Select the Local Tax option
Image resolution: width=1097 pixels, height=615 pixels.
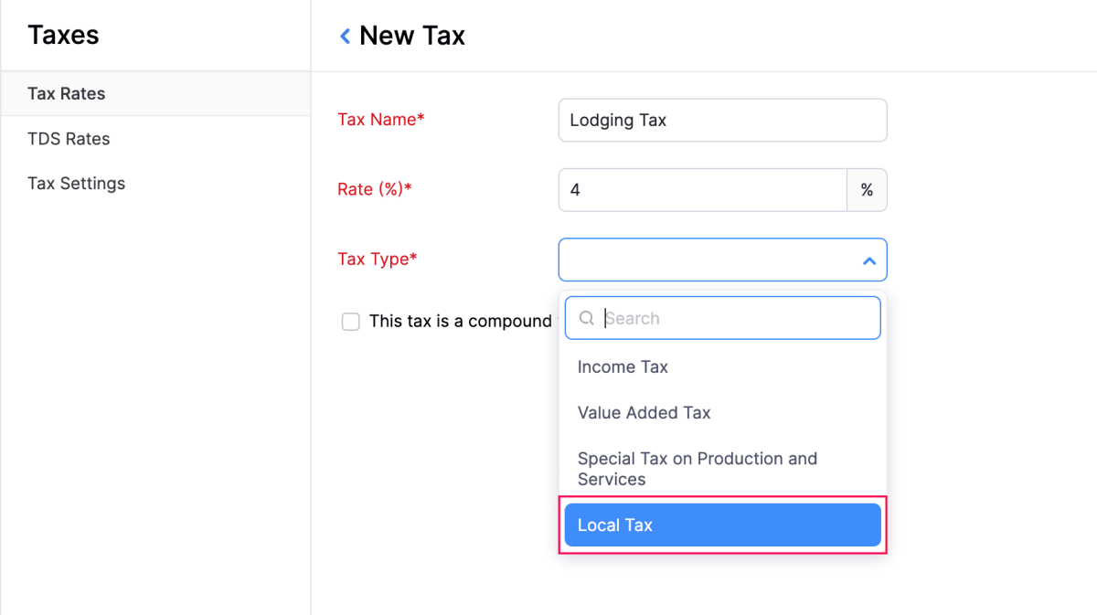(x=722, y=525)
